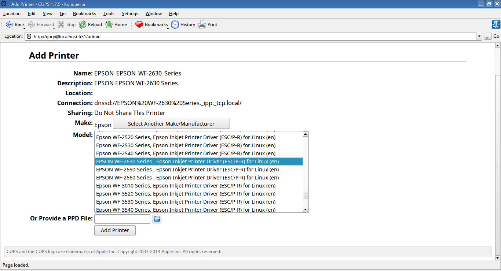
Task: Click the Go arrow icon beside the location bar
Action: point(488,36)
